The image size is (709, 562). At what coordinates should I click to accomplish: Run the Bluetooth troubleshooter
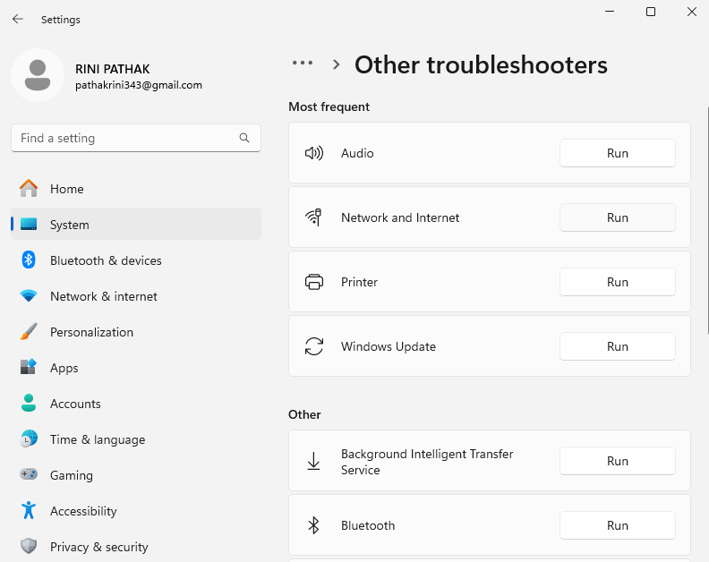[x=617, y=525]
